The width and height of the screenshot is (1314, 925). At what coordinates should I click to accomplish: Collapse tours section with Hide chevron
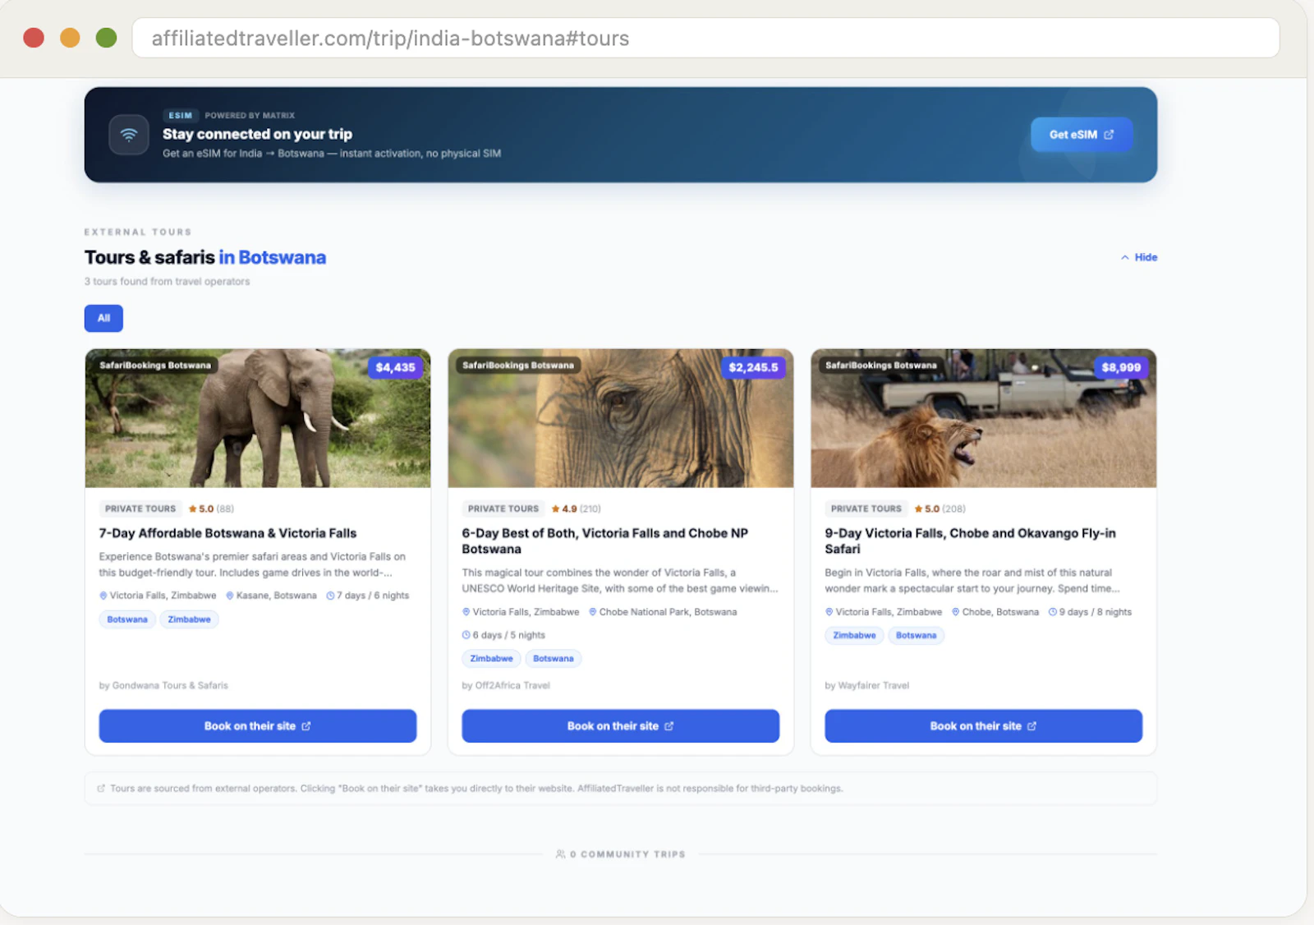point(1139,257)
